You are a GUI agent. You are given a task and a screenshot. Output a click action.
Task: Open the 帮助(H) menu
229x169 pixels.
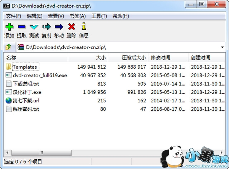(x=121, y=16)
